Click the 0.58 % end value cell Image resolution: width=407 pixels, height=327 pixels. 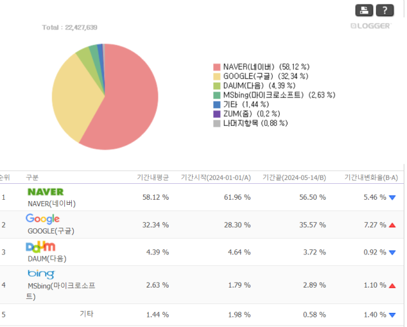point(315,315)
